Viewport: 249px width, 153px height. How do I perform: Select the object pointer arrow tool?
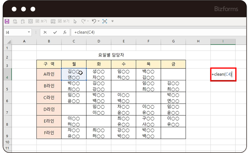click(x=75, y=22)
